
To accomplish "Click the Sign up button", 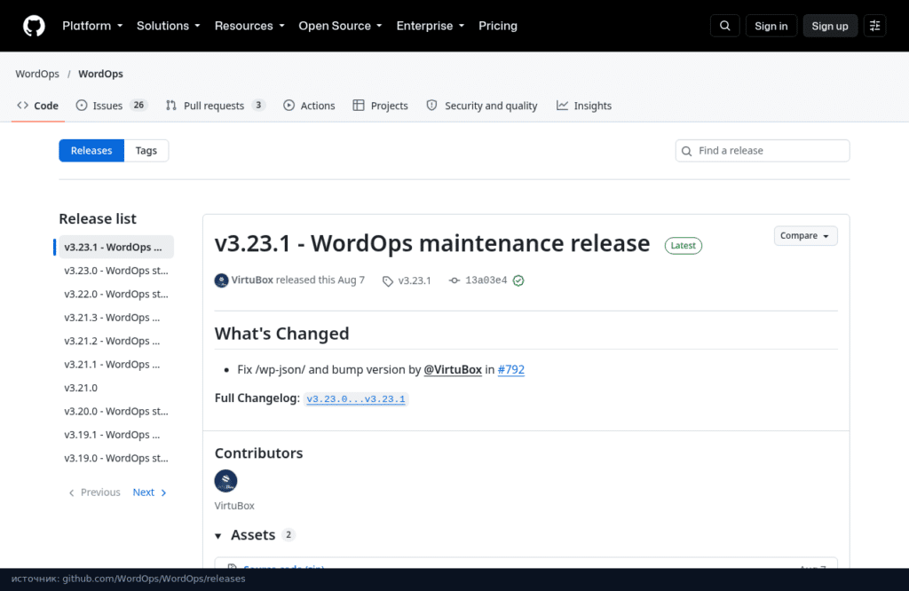I will click(830, 26).
